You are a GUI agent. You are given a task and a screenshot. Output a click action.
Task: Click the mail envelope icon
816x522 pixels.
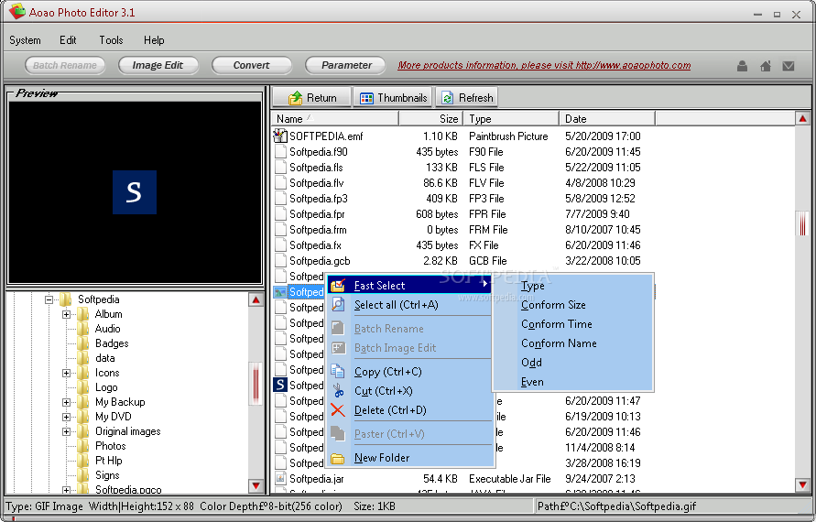tap(789, 66)
